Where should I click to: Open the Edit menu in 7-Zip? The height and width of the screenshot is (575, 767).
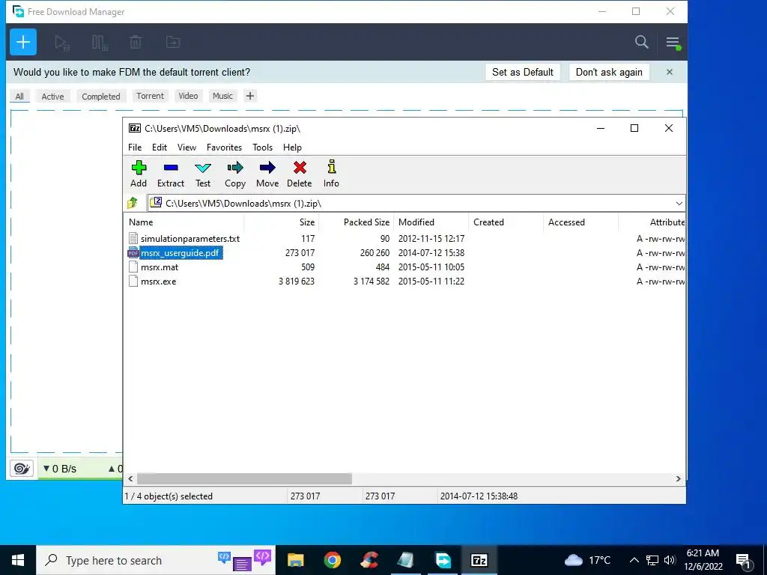pos(160,147)
